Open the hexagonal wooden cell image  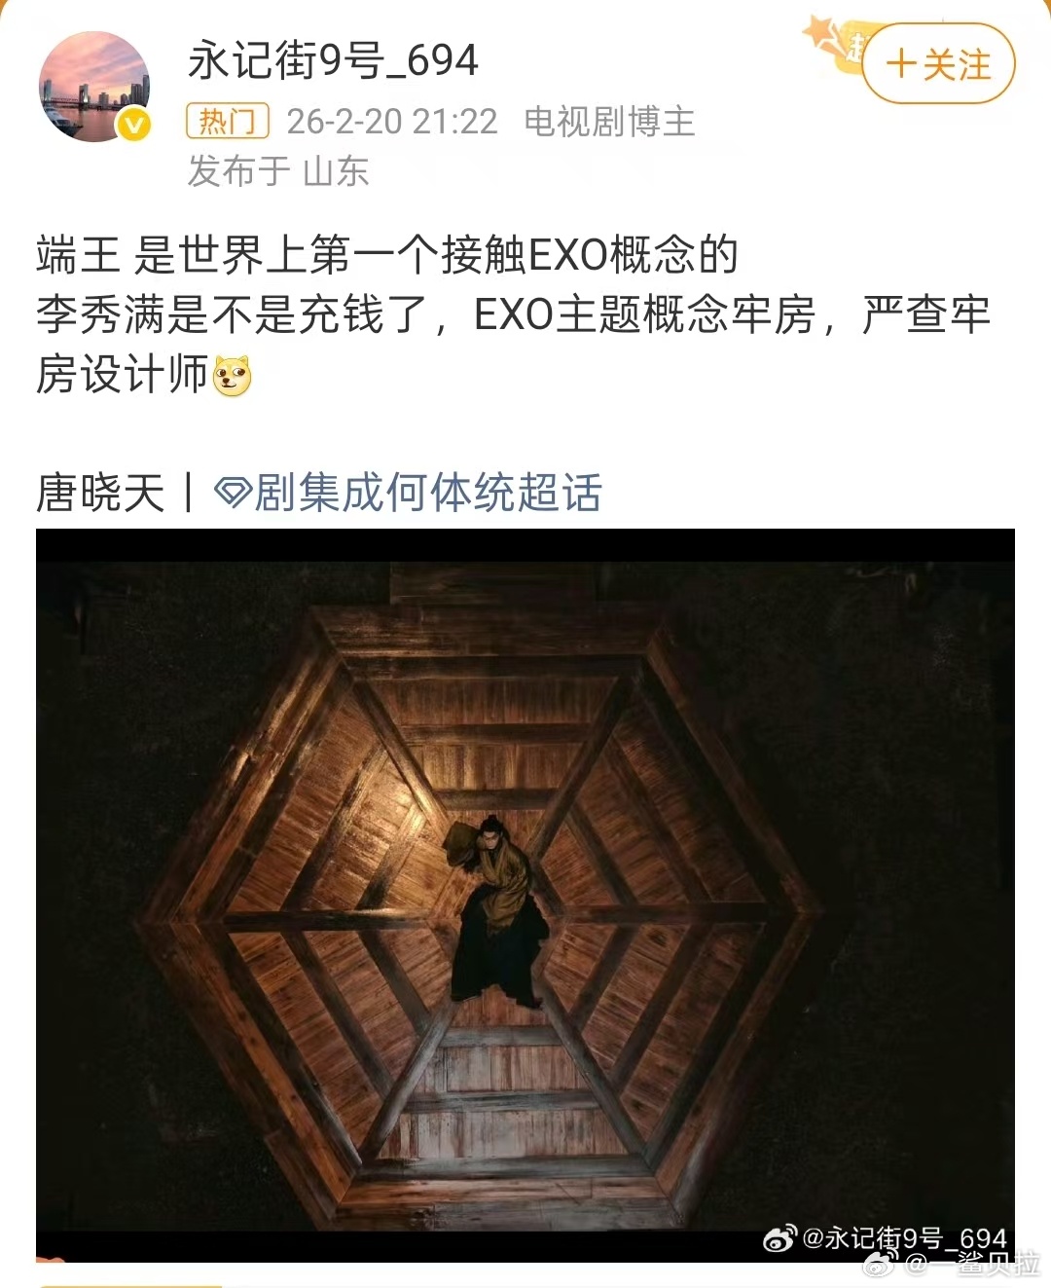525,896
